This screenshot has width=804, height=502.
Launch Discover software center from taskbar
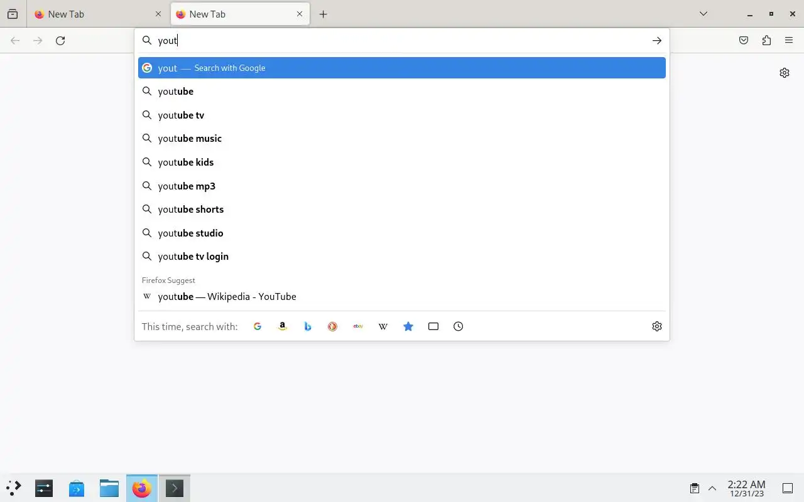[77, 488]
